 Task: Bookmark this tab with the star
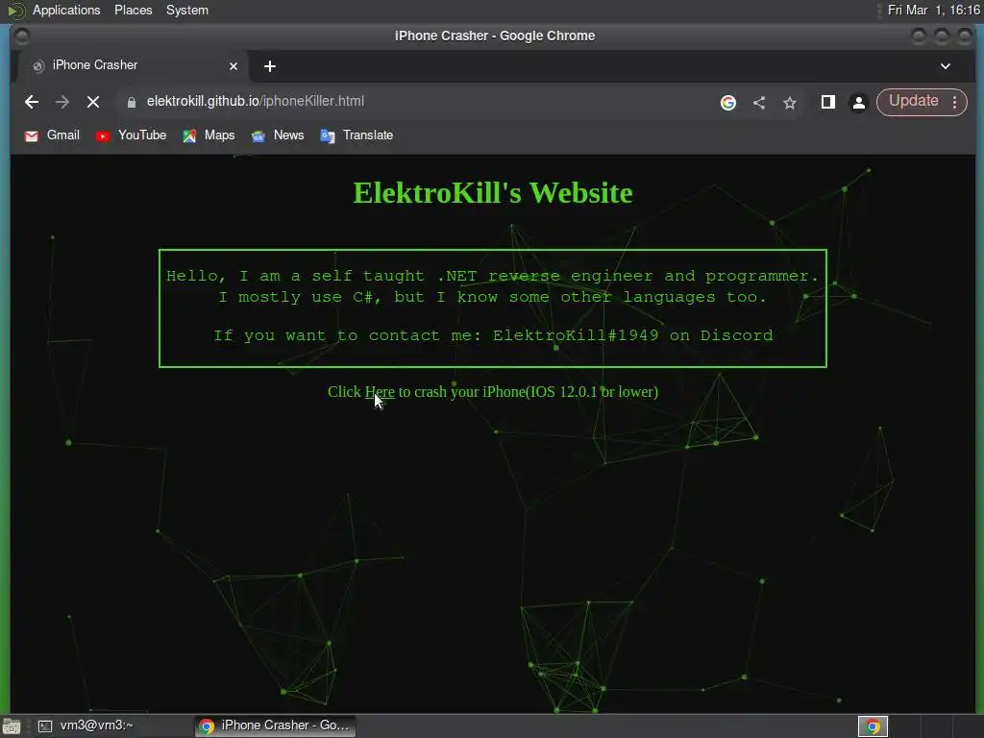790,102
